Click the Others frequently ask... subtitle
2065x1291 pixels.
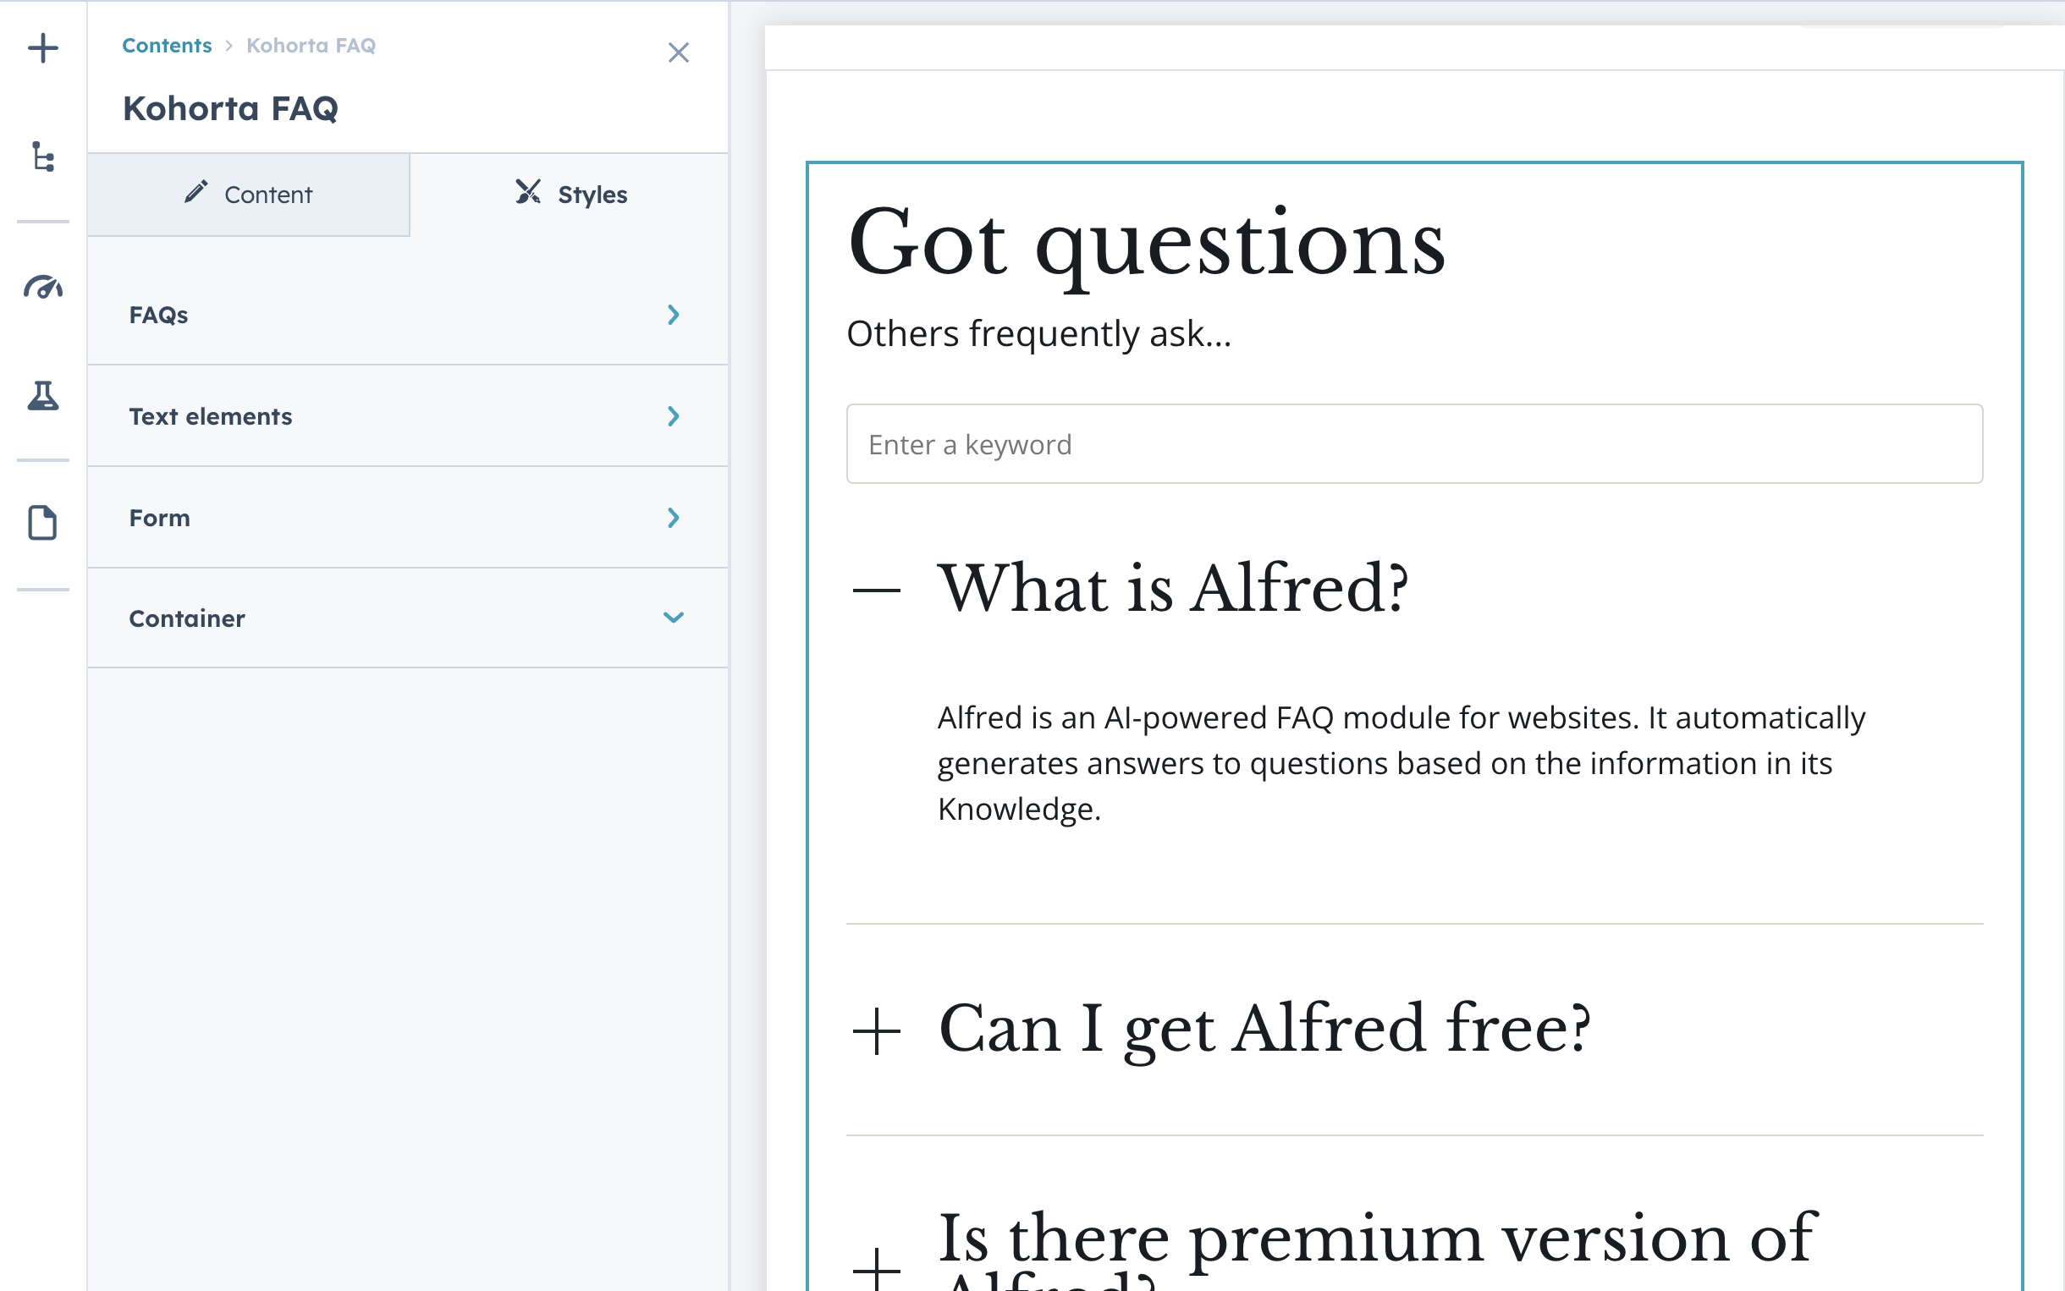click(x=1038, y=334)
